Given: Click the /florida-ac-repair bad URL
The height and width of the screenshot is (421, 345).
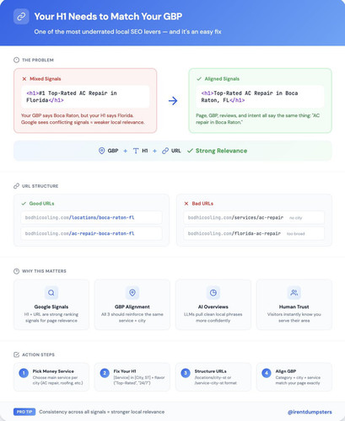Looking at the screenshot, I should (x=254, y=233).
